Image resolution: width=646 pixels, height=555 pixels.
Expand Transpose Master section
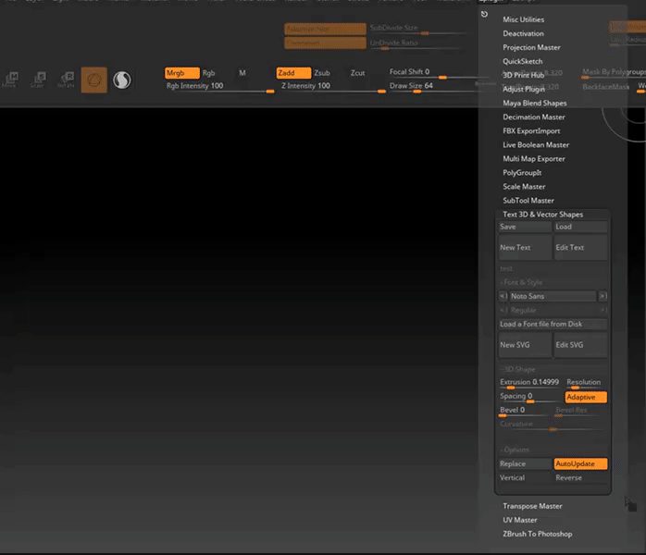(532, 506)
